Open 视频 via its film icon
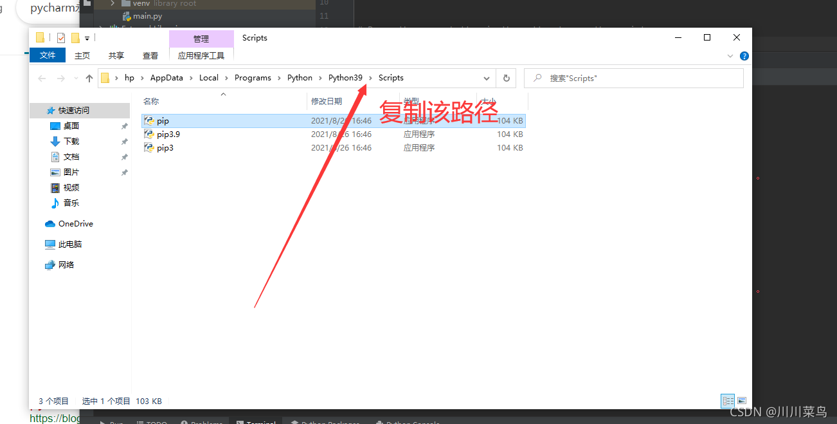837x424 pixels. pyautogui.click(x=55, y=188)
